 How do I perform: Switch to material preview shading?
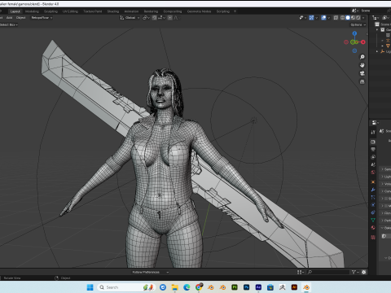[x=353, y=18]
